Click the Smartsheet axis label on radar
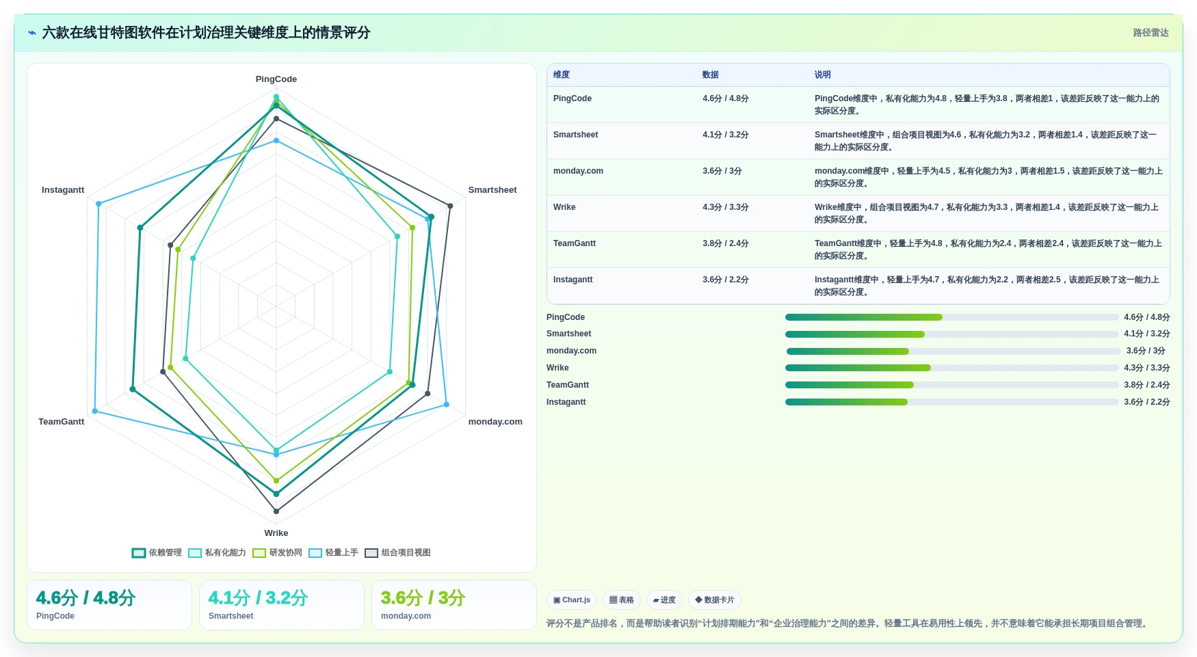The image size is (1197, 657). click(492, 190)
